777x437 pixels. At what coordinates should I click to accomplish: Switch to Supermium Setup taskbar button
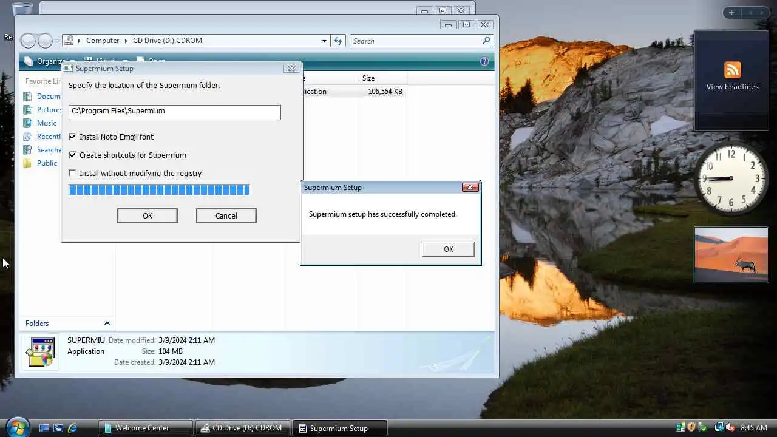pos(339,428)
